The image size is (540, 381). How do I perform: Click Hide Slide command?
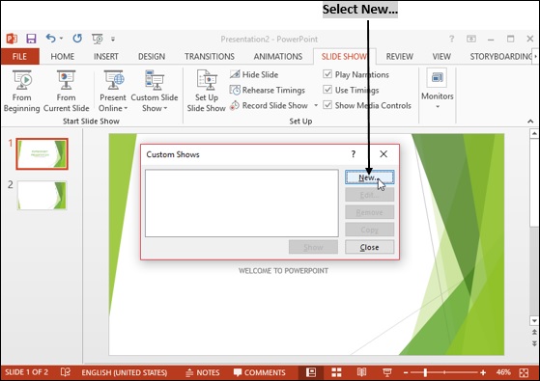(254, 74)
